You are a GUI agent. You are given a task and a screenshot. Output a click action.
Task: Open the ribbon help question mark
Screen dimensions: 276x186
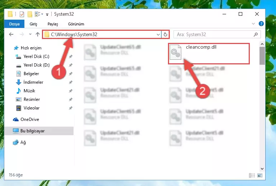[261, 24]
